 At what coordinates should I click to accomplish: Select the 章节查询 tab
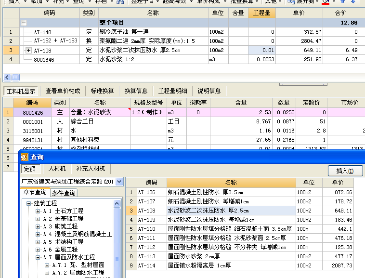tap(35, 192)
